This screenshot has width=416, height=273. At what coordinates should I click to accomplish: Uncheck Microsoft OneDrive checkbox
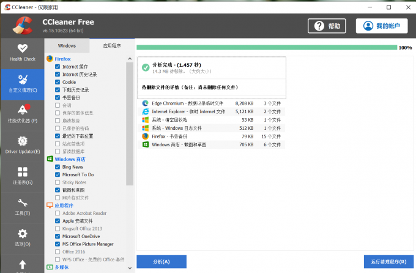click(x=58, y=236)
